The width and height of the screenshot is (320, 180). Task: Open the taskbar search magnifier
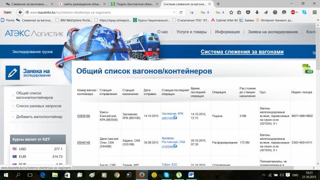pyautogui.click(x=18, y=175)
